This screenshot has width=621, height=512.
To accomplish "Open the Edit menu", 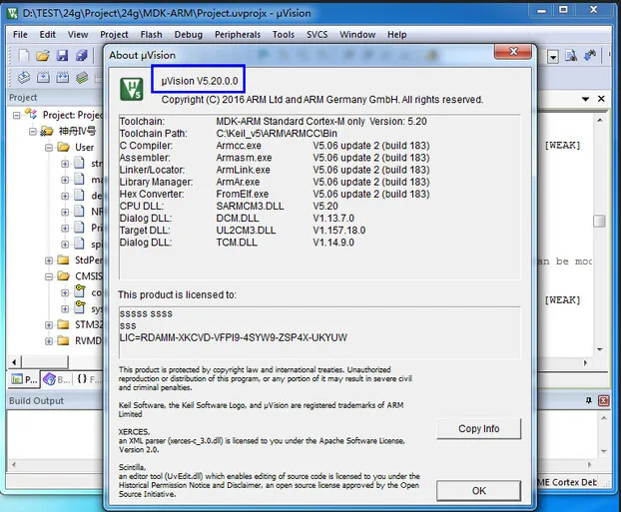I will point(48,35).
